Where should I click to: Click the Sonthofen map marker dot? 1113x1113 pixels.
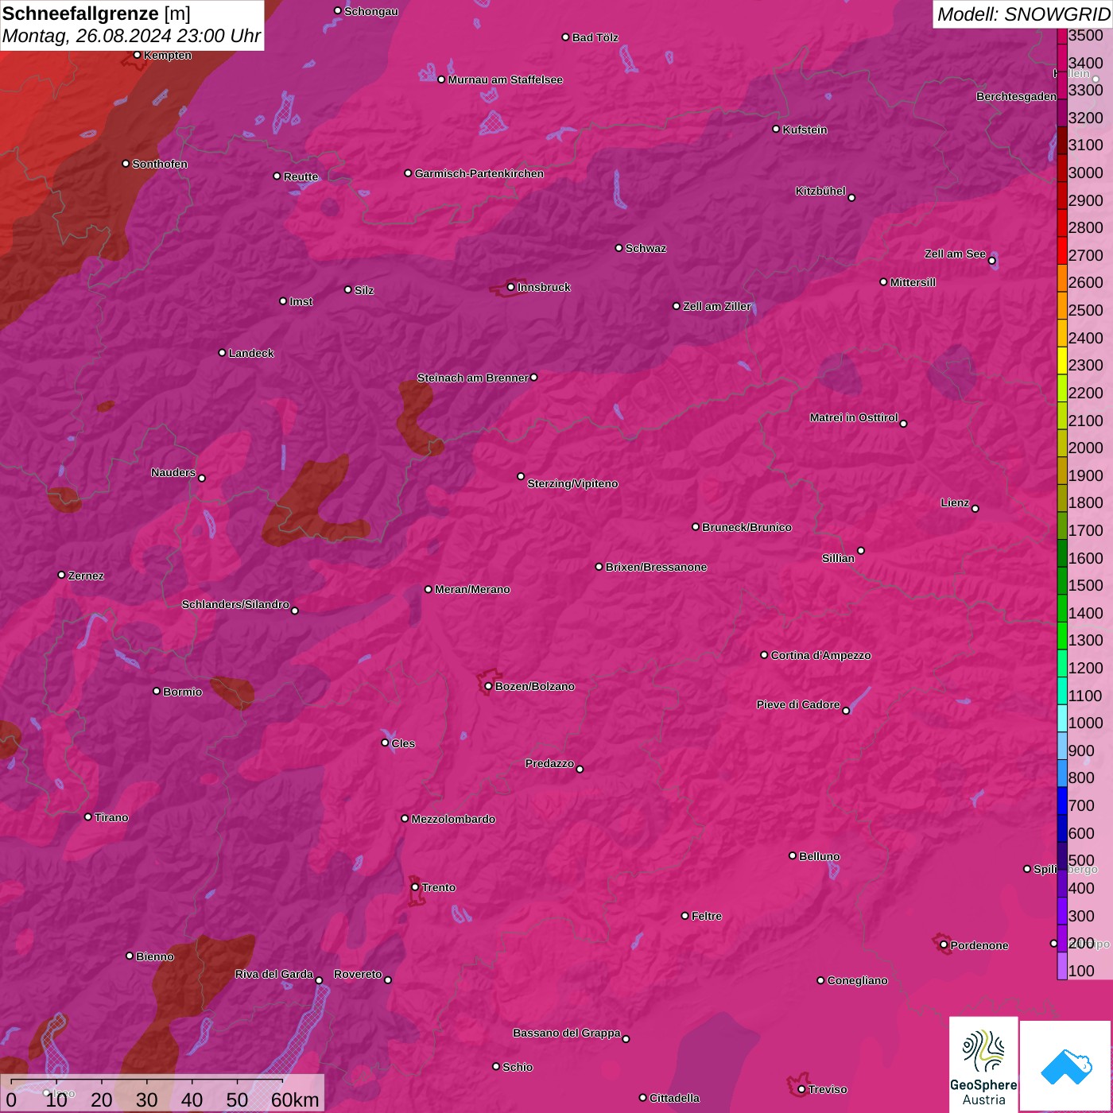pos(126,164)
